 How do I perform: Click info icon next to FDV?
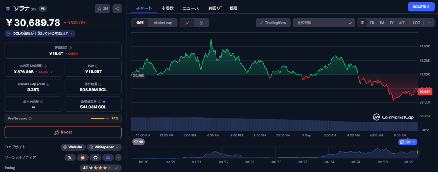(97, 66)
